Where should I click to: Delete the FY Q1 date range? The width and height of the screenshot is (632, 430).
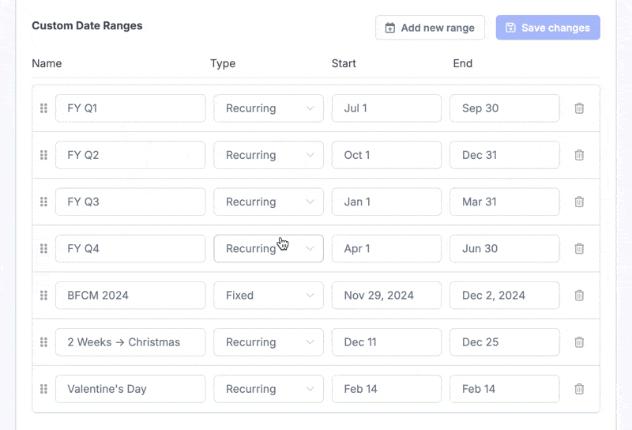click(x=579, y=108)
